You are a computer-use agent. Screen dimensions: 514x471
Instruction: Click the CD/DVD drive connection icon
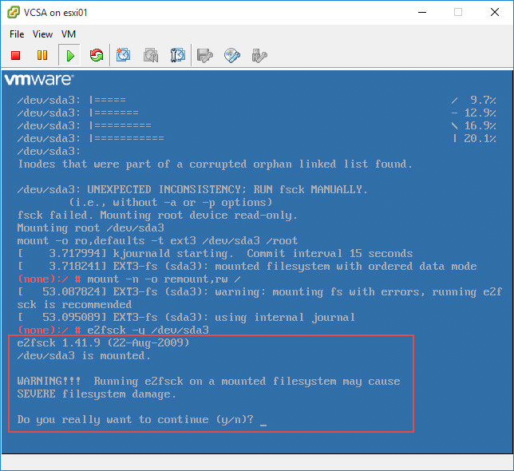232,55
